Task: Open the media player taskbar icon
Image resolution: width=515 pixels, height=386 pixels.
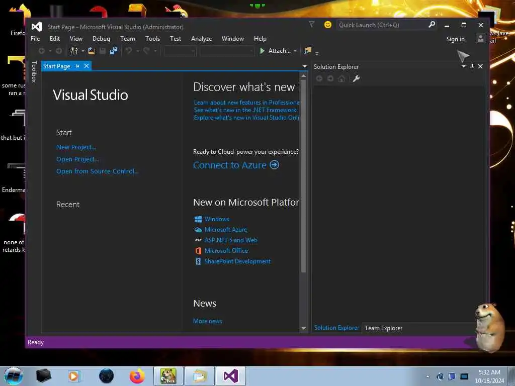Action: pyautogui.click(x=74, y=376)
